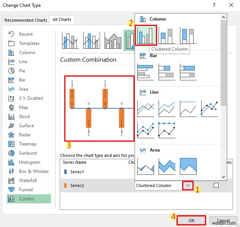
Task: Pick the 100% Stacked Bar chart icon
Action: (188, 72)
